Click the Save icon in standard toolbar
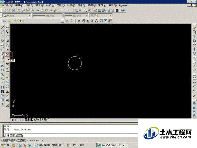 click(13, 10)
